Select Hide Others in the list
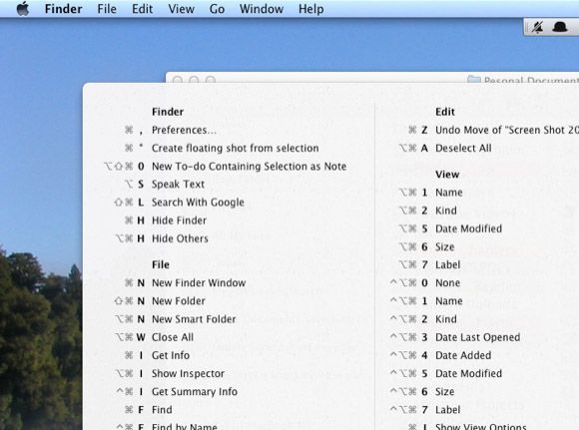This screenshot has width=579, height=430. coord(180,238)
